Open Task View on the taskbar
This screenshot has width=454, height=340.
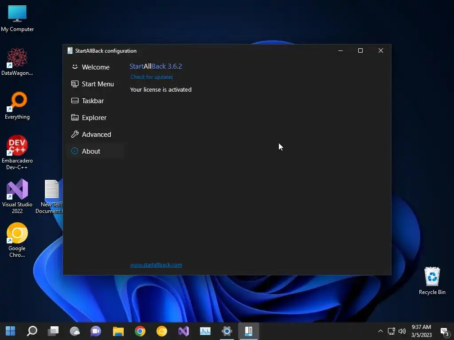click(53, 331)
